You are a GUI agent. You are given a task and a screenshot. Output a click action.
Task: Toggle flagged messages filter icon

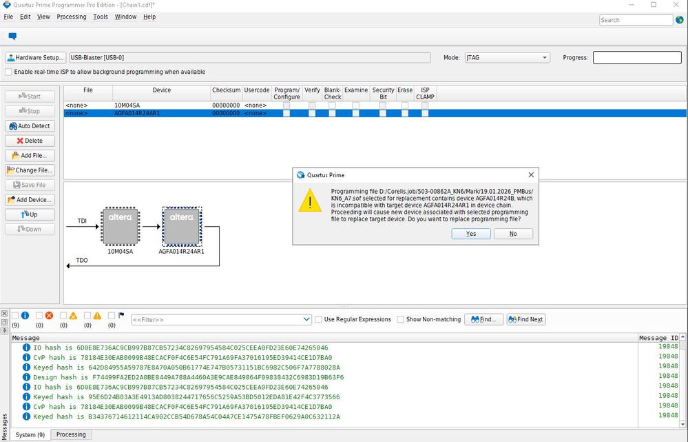(121, 315)
